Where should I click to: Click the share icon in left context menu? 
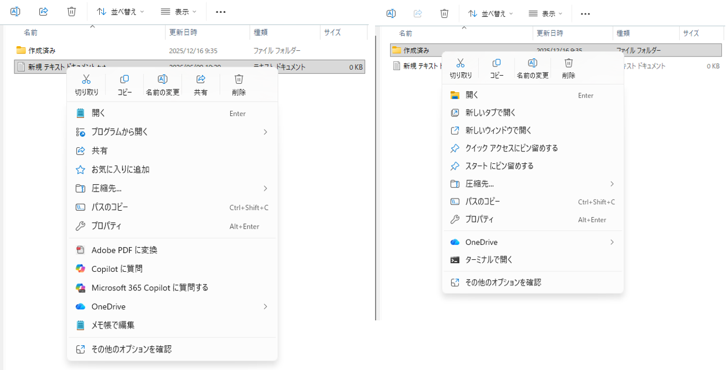(x=201, y=79)
